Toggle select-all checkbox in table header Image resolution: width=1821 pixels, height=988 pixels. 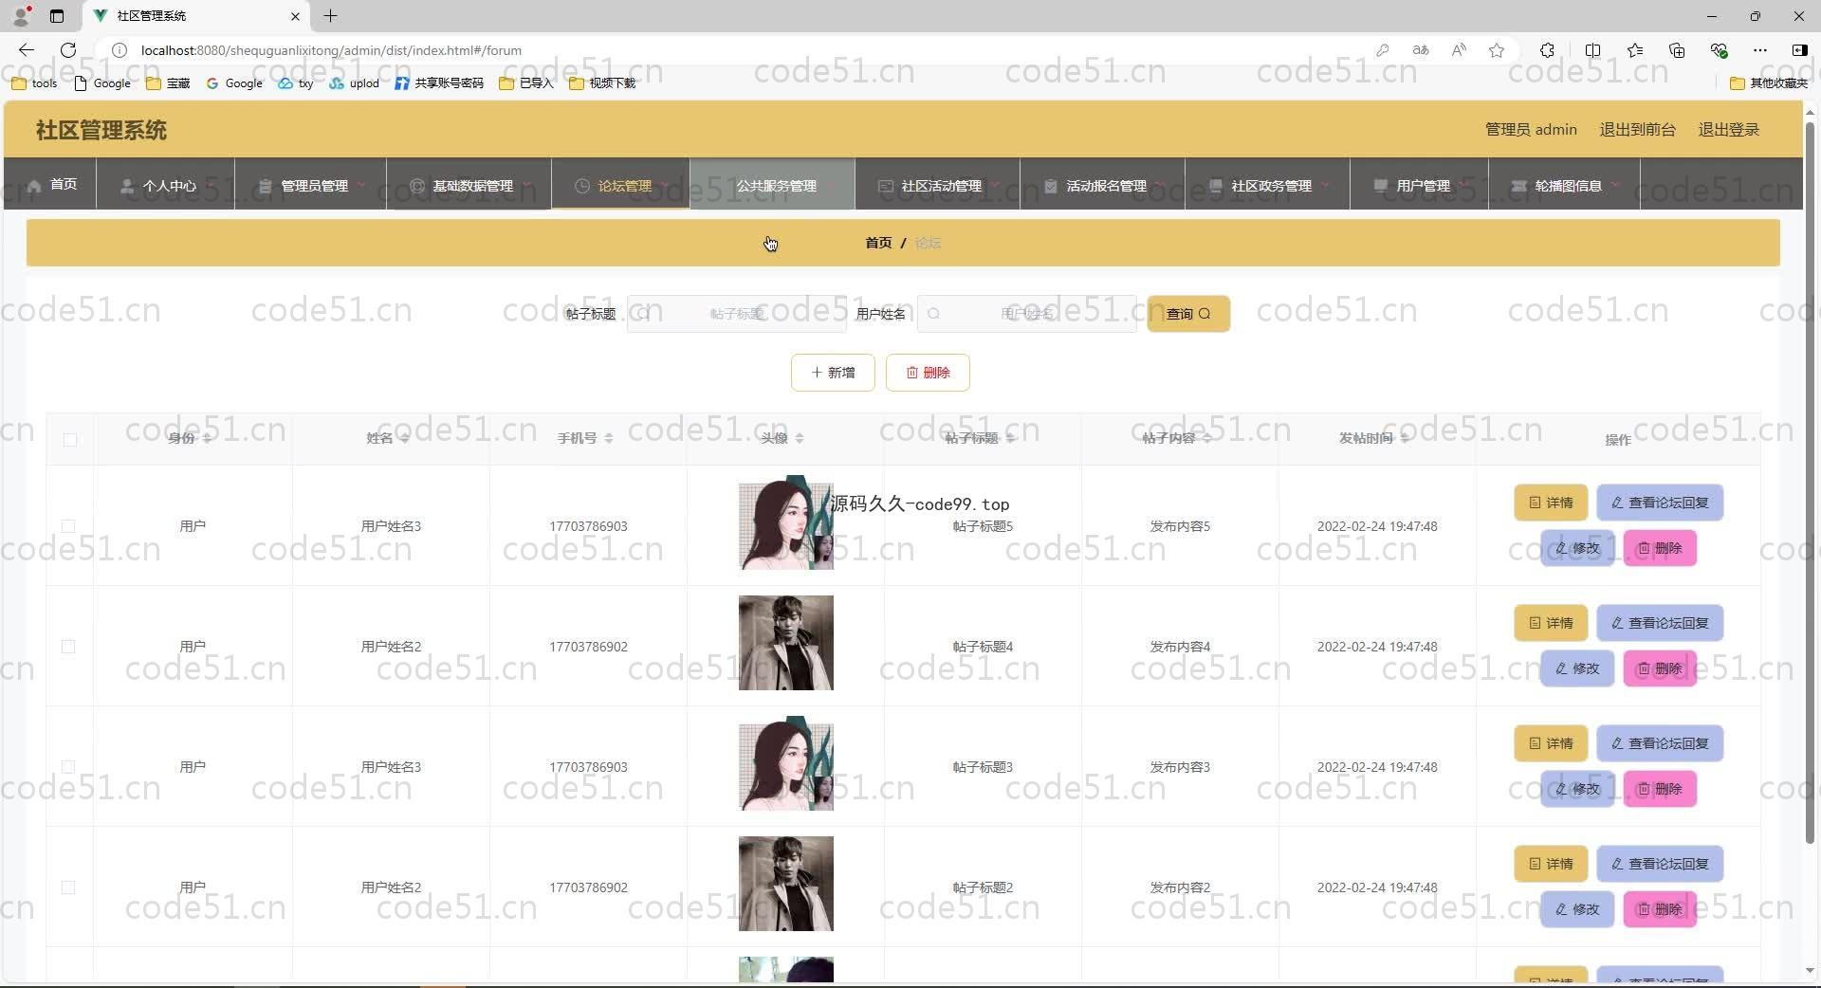coord(70,439)
